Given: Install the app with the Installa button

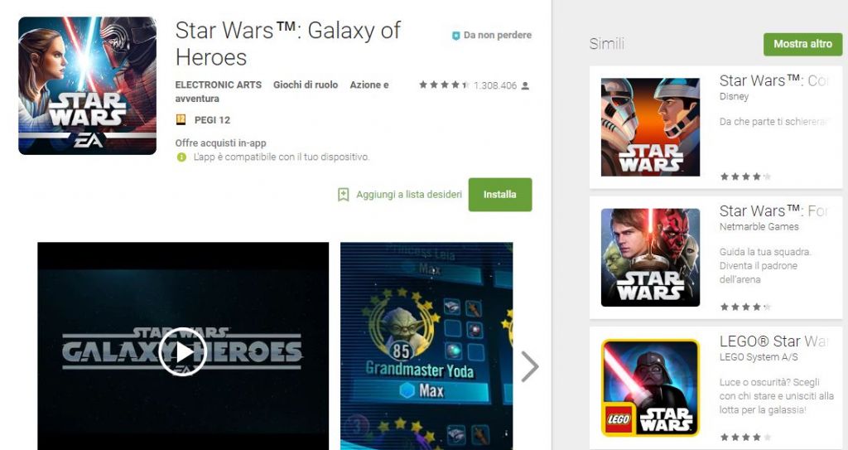Looking at the screenshot, I should [499, 195].
